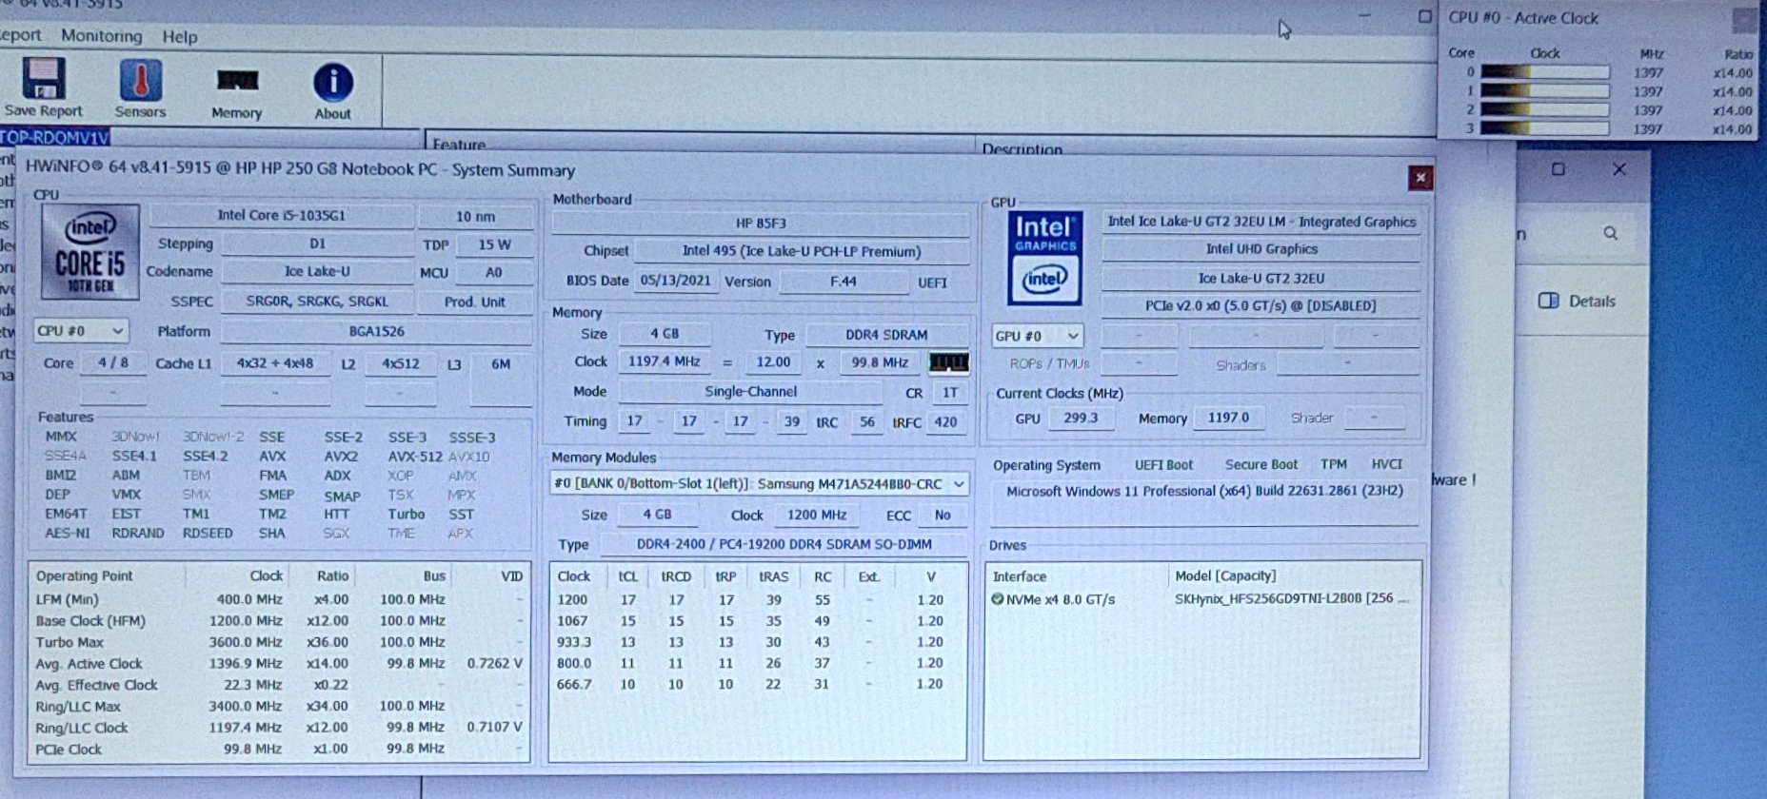Image resolution: width=1767 pixels, height=799 pixels.
Task: Click the Prod. Unit field
Action: pyautogui.click(x=475, y=302)
